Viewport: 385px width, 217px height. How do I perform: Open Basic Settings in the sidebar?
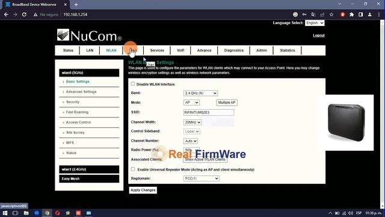78,81
